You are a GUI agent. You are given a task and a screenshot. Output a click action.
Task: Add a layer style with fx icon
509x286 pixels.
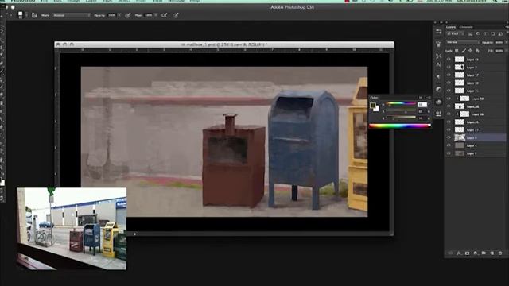pos(459,253)
